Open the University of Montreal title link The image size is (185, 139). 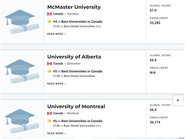pyautogui.click(x=76, y=106)
